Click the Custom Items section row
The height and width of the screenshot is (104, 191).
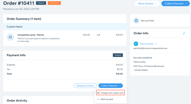point(65,27)
